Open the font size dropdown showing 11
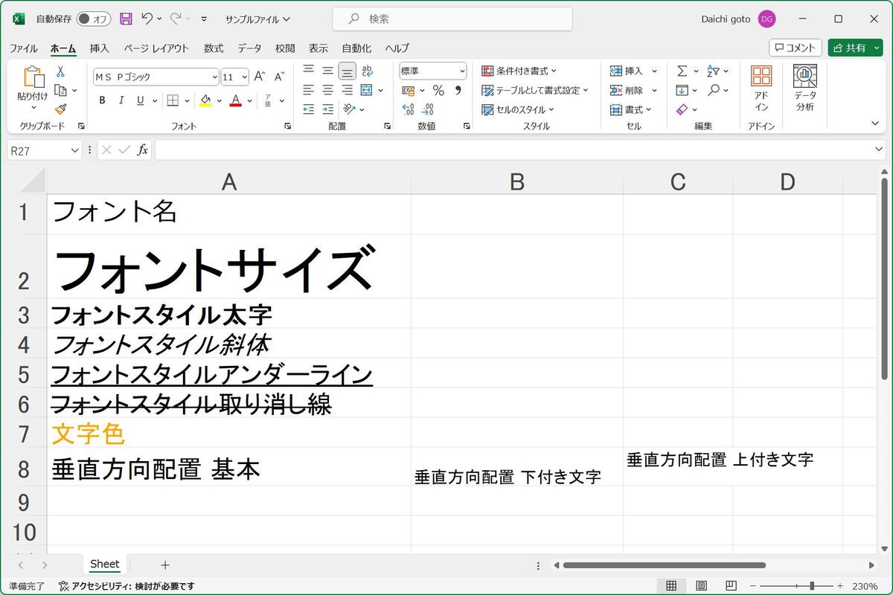This screenshot has height=595, width=893. point(245,77)
